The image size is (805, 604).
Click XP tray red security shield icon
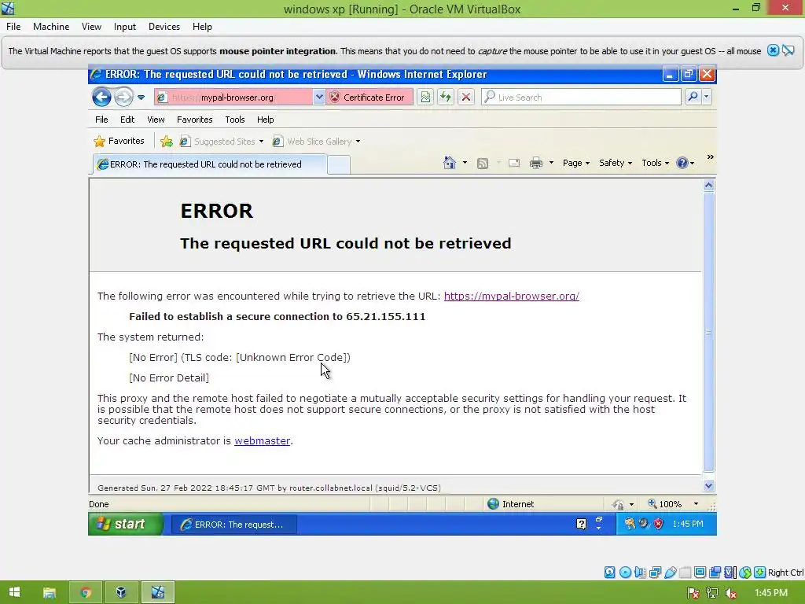tap(658, 524)
